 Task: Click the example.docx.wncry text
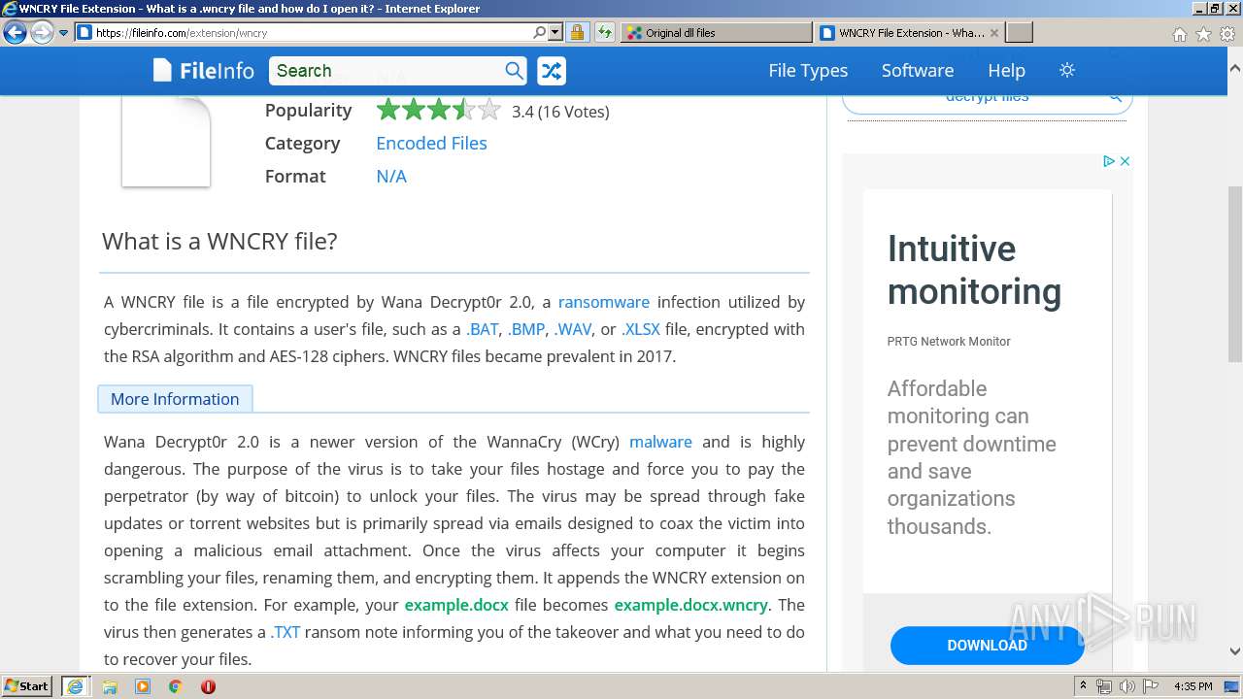(690, 605)
